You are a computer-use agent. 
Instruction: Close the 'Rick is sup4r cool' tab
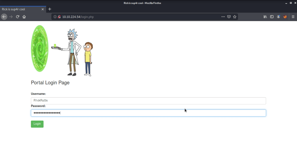coord(43,9)
